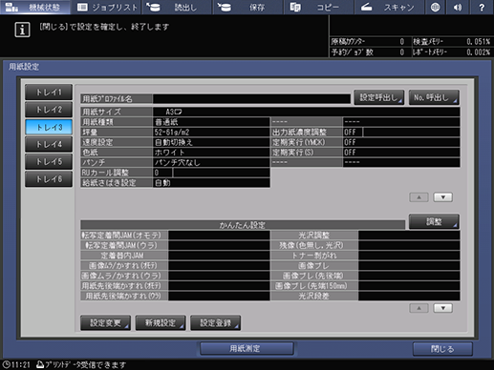The width and height of the screenshot is (494, 370).
Task: Click upper list down arrow
Action: (443, 197)
